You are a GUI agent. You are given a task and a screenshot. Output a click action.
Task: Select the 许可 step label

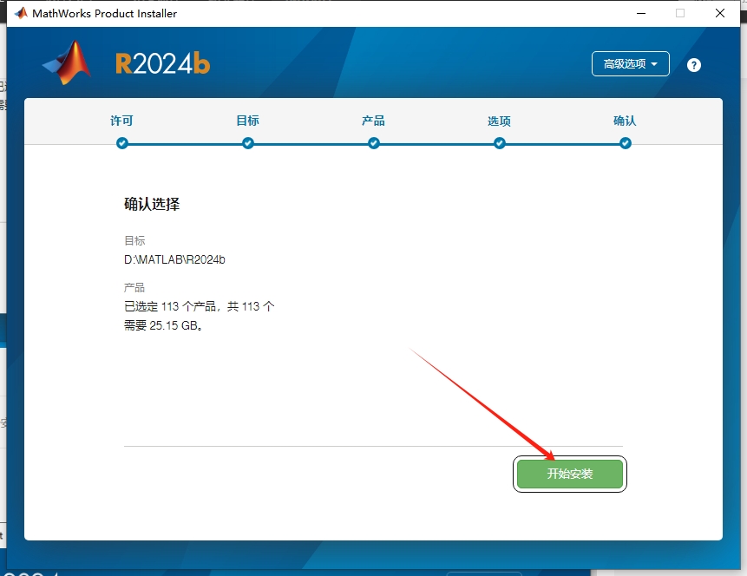tap(122, 121)
